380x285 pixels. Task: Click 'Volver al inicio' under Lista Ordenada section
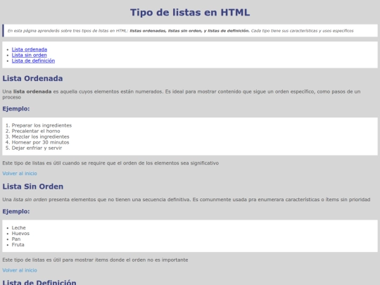click(20, 174)
